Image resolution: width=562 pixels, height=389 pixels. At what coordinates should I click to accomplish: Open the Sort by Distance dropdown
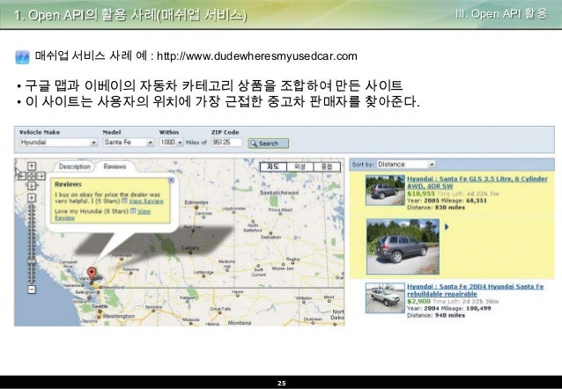pyautogui.click(x=406, y=165)
